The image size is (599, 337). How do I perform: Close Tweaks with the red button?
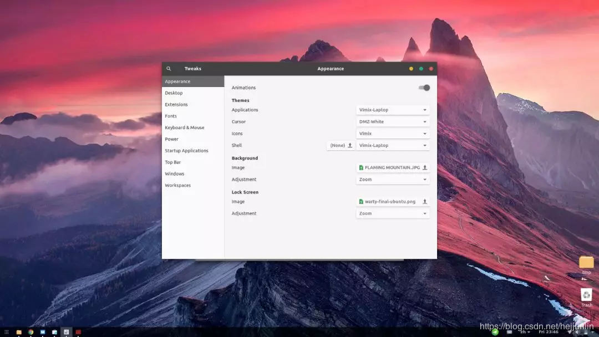(431, 69)
